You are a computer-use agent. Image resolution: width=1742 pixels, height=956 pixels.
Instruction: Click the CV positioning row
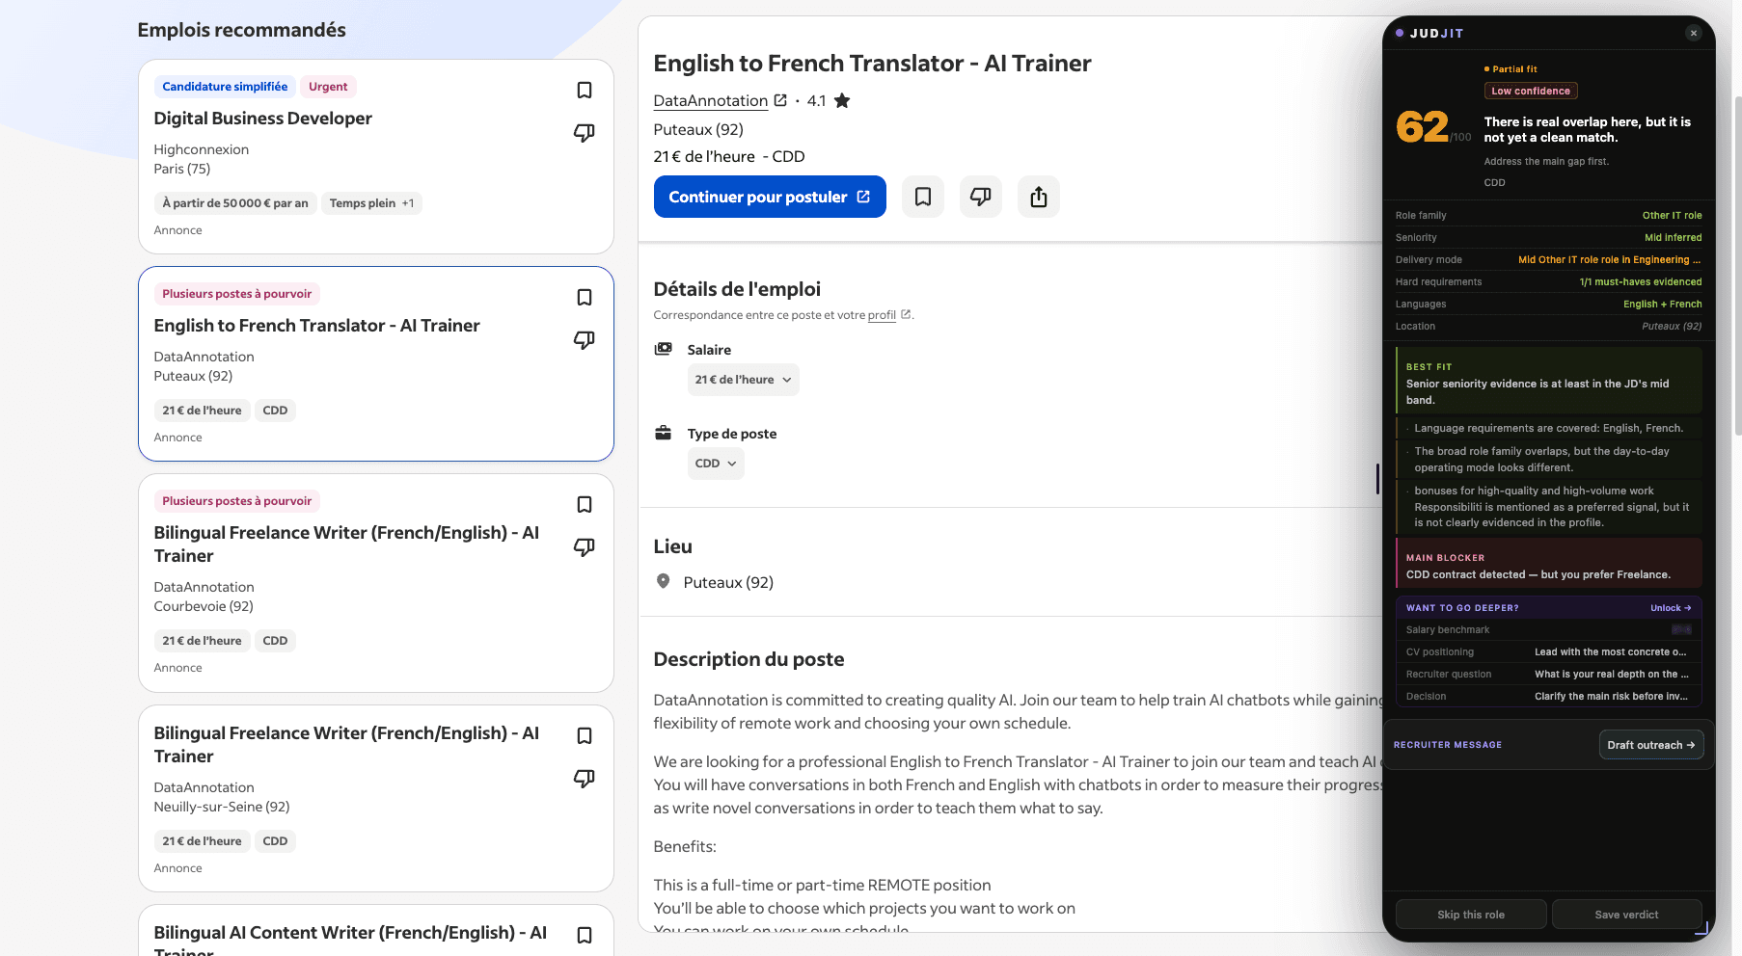point(1548,652)
